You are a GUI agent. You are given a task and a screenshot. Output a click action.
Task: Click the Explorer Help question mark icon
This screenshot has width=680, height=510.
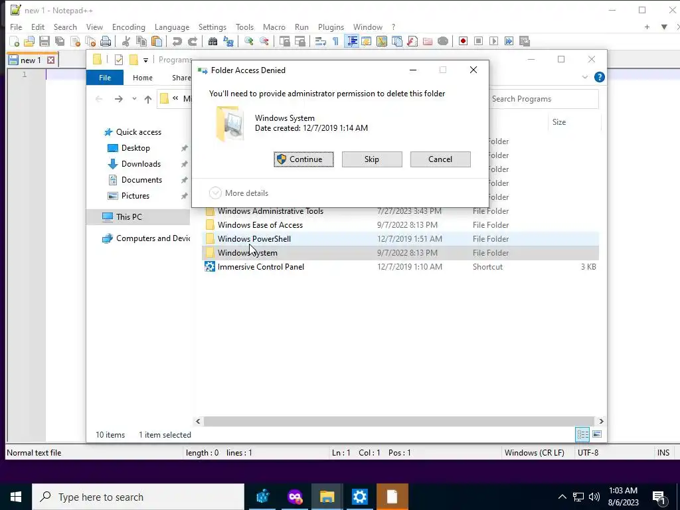pyautogui.click(x=600, y=77)
